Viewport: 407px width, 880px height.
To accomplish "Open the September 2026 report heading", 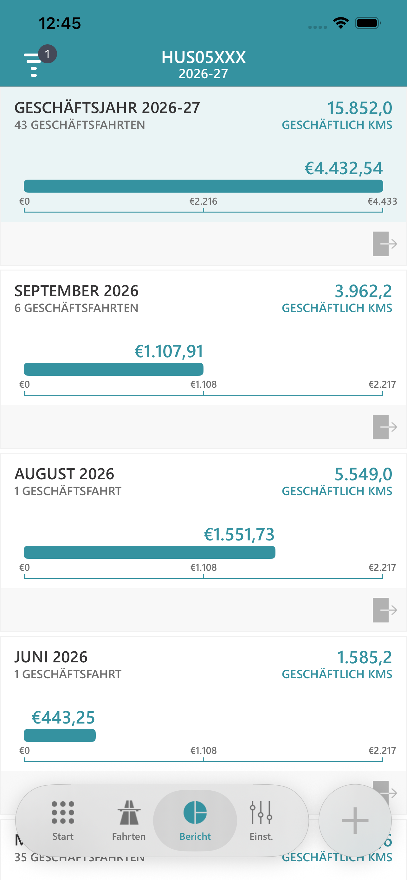I will click(76, 291).
